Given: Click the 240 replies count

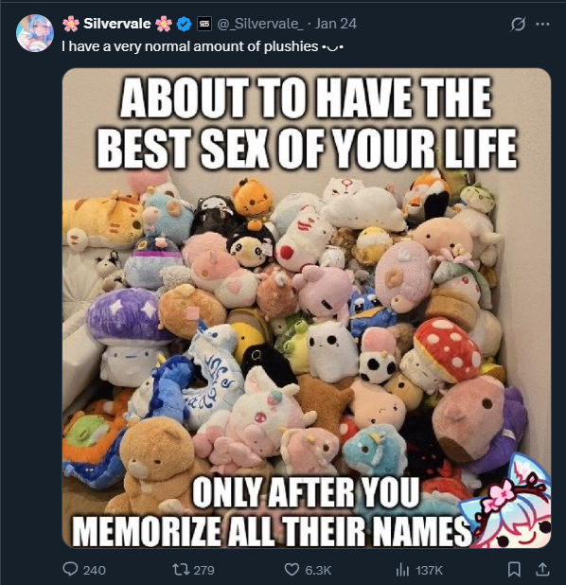Looking at the screenshot, I should [x=95, y=570].
